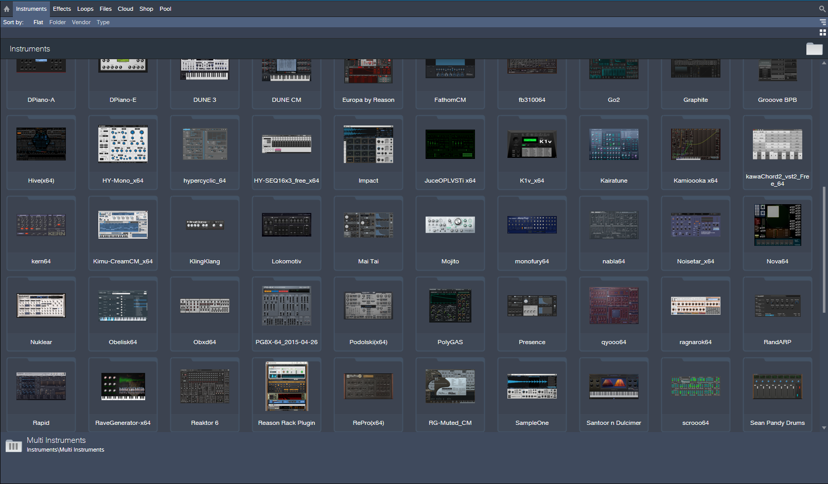Select the Mai Tai synth

368,234
